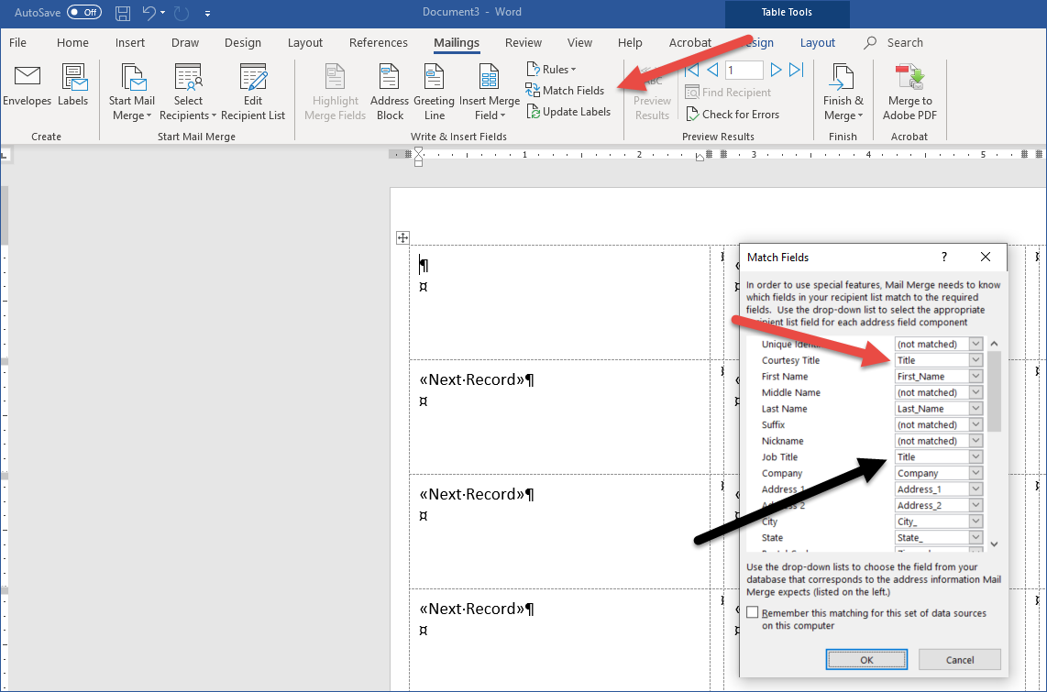The image size is (1047, 692).
Task: Click the Help question mark in dialog
Action: click(944, 257)
